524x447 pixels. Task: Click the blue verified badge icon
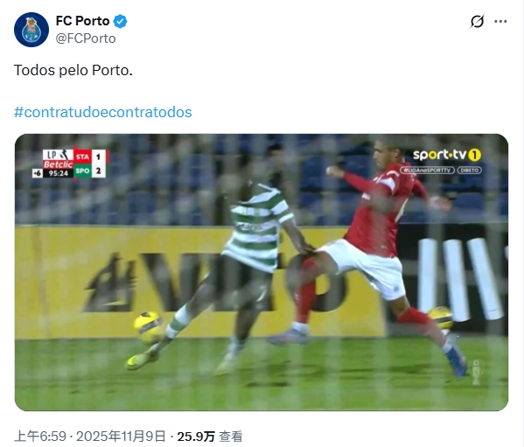pos(121,21)
